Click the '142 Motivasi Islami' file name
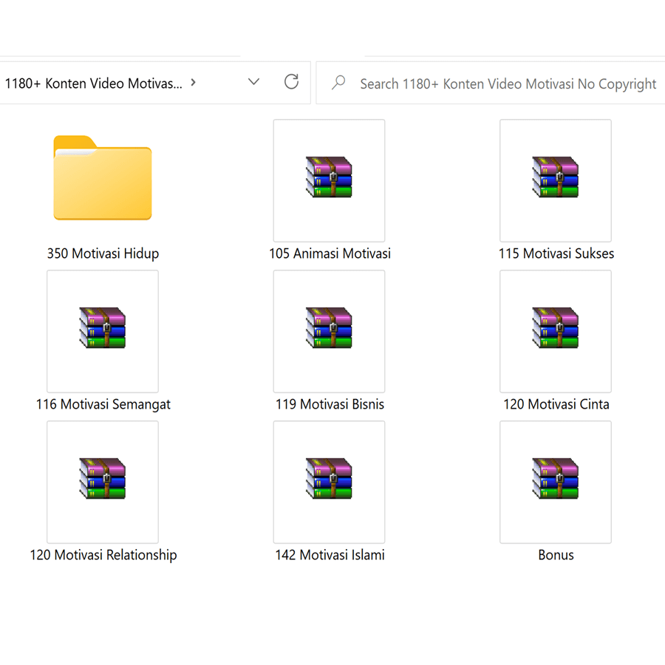 [x=330, y=555]
